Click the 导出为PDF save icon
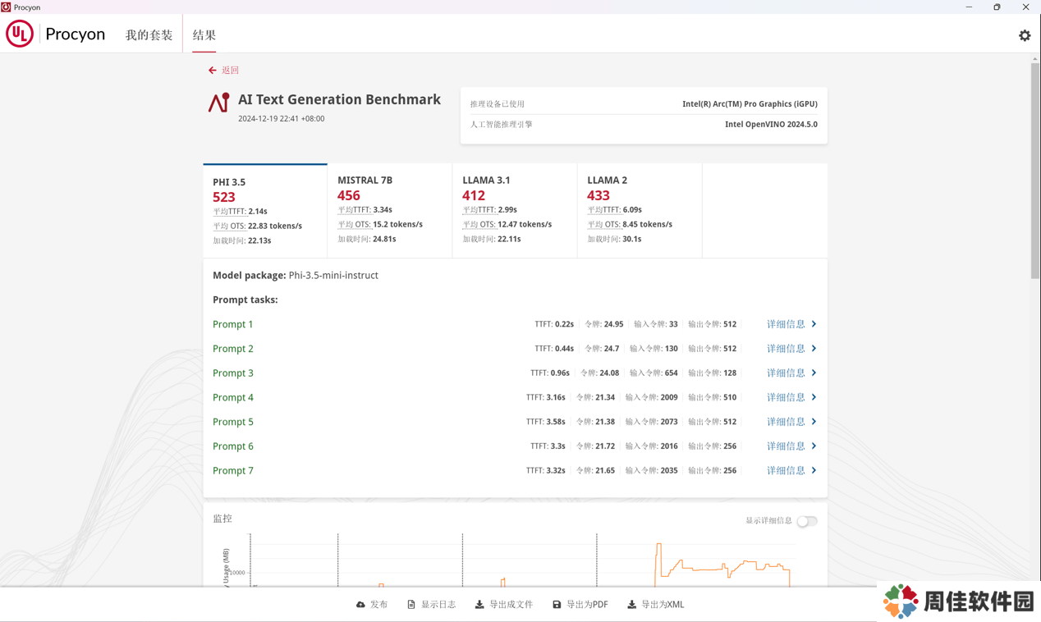This screenshot has height=622, width=1041. click(x=557, y=605)
